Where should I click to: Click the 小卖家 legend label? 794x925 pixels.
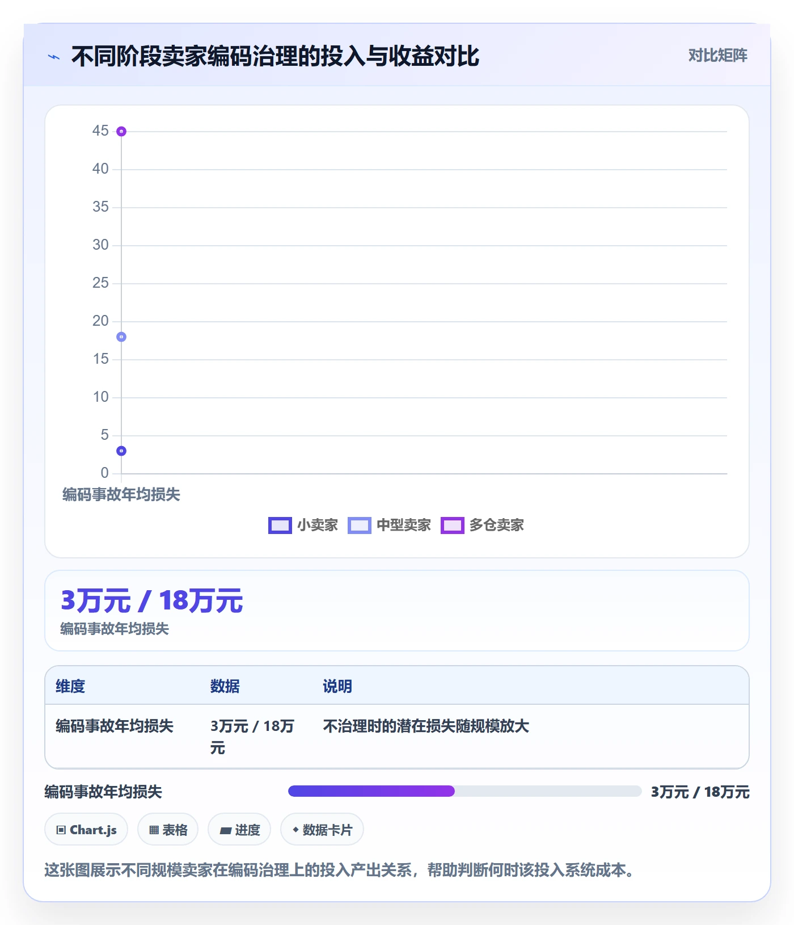tap(318, 525)
